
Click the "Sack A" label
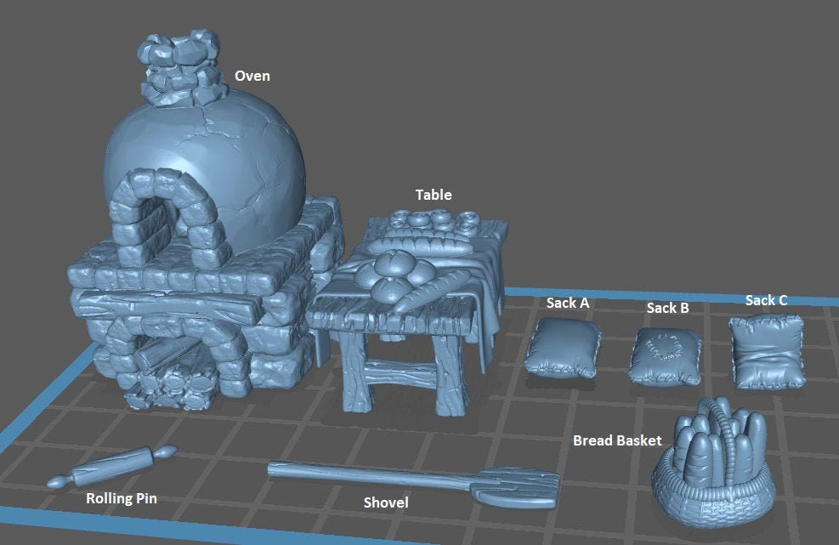coord(568,303)
